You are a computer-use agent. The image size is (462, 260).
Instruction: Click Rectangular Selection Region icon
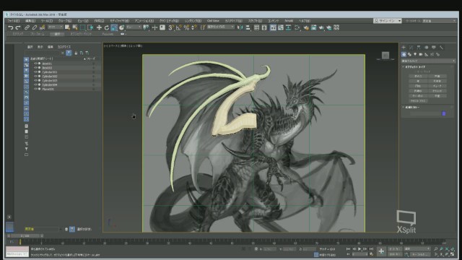click(83, 27)
